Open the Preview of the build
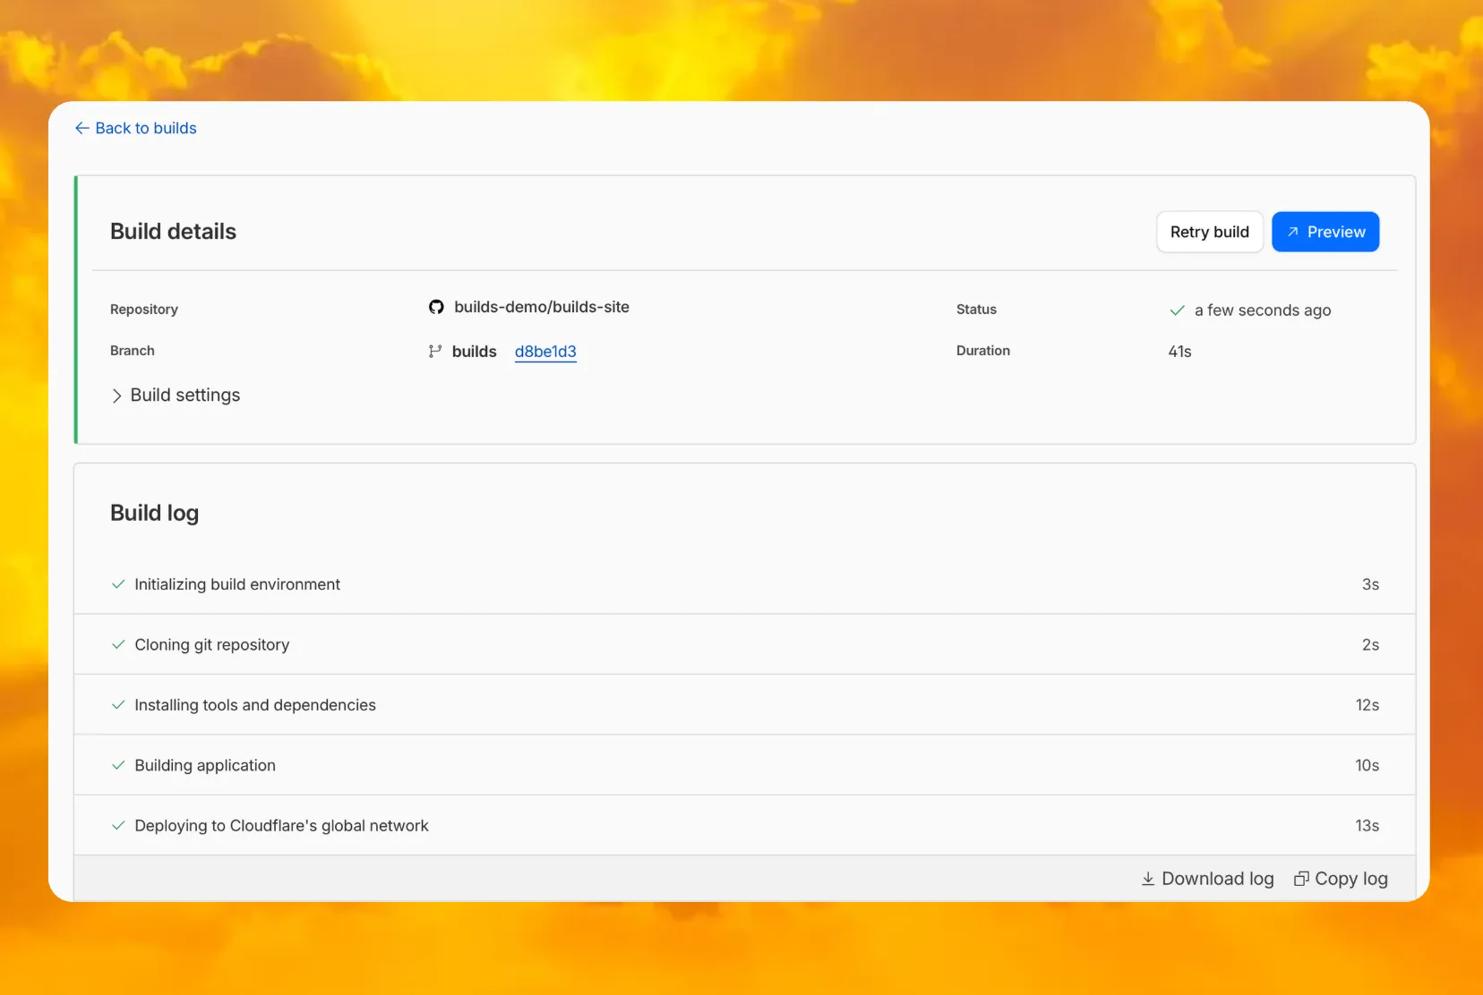 (x=1325, y=232)
